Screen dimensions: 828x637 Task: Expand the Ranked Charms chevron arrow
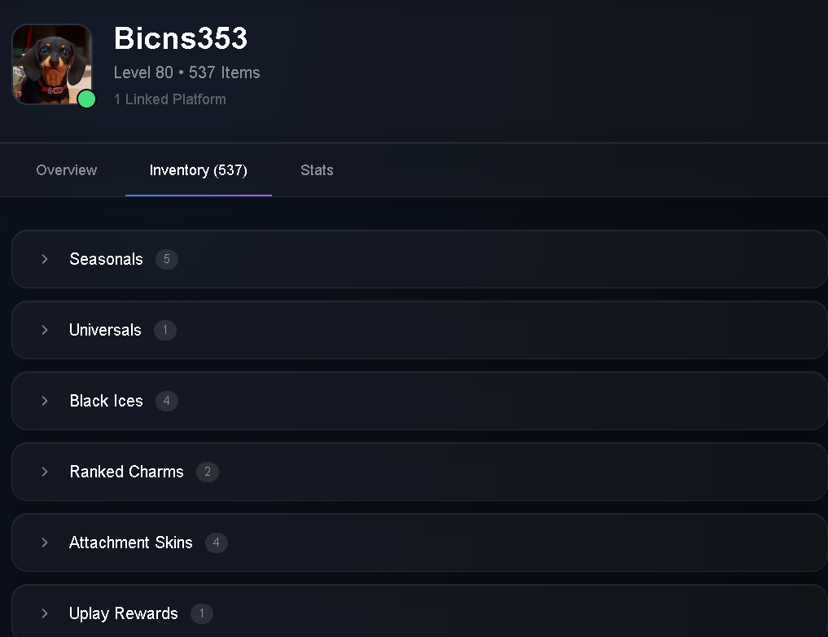click(44, 471)
